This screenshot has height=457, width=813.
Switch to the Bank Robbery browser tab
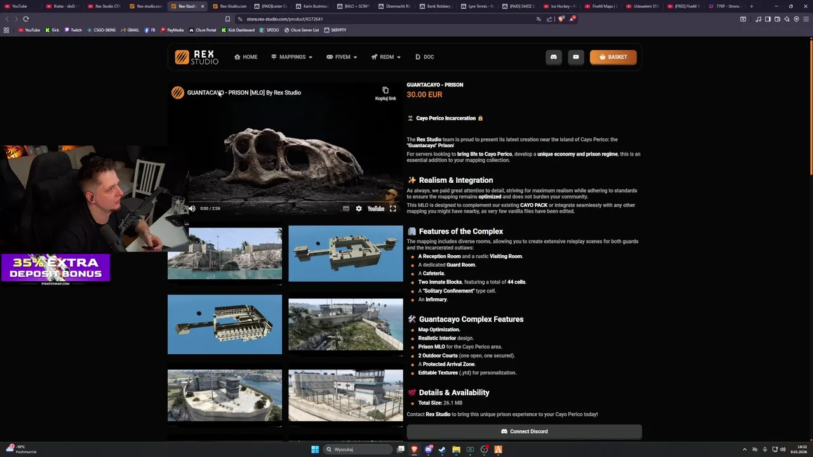click(435, 6)
